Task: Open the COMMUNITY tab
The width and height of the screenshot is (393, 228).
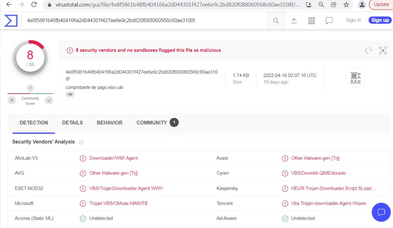Action: point(152,123)
